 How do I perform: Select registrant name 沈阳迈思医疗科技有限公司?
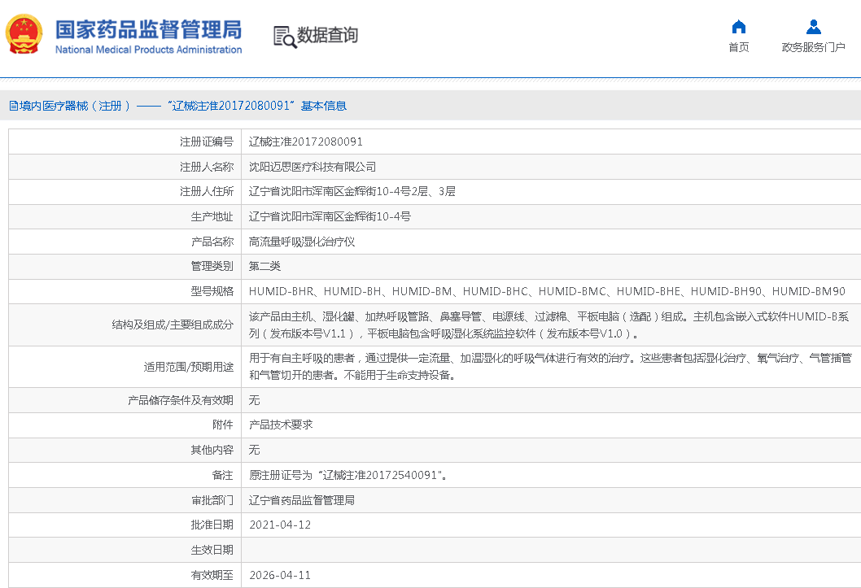[312, 167]
